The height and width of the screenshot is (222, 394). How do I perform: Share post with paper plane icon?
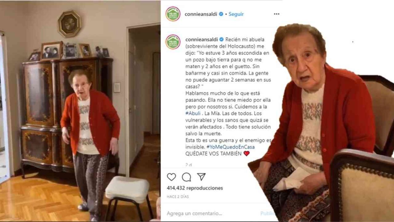(201, 177)
